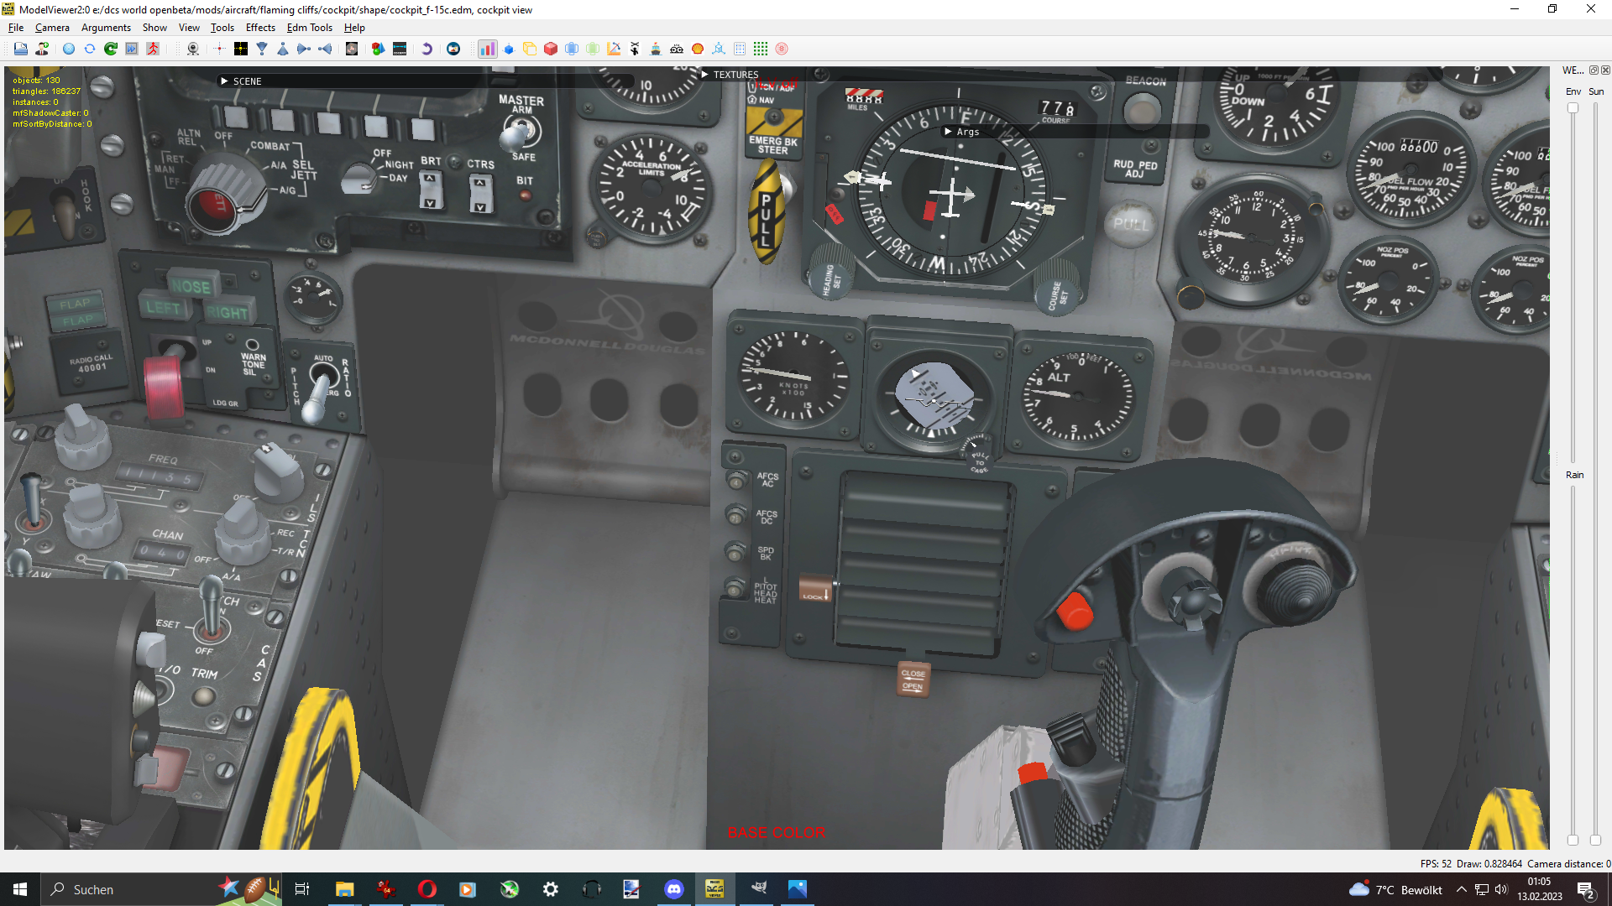This screenshot has height=906, width=1612.
Task: Click the blue transparent box icon
Action: tap(572, 49)
